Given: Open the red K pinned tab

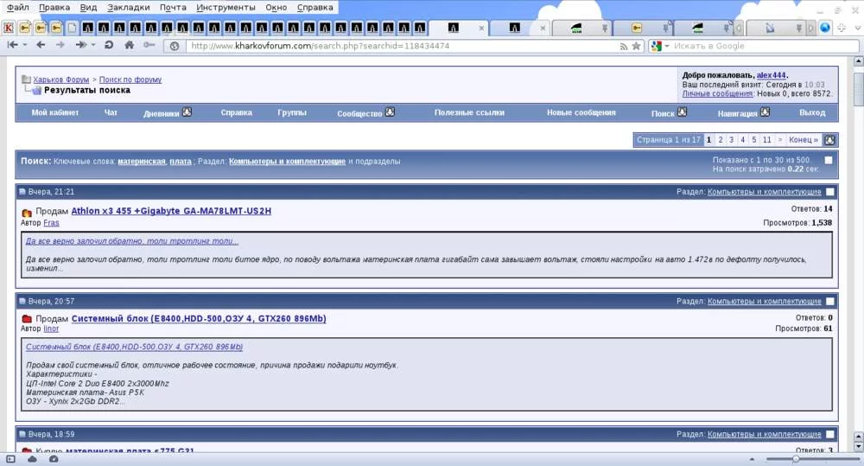Looking at the screenshot, I should pos(9,28).
